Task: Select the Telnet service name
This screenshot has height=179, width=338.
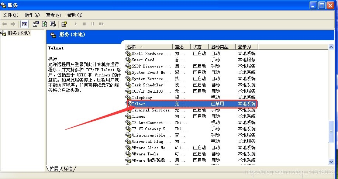Action: pyautogui.click(x=138, y=104)
